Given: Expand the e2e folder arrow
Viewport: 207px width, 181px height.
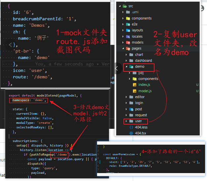Looking at the screenshot, I should [123, 24].
